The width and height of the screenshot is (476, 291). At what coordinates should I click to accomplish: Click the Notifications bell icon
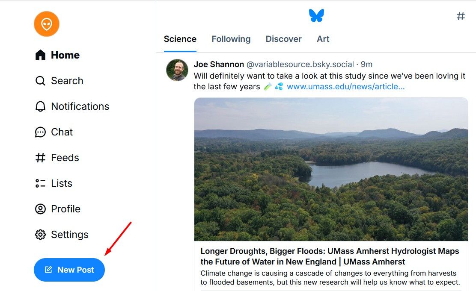40,106
